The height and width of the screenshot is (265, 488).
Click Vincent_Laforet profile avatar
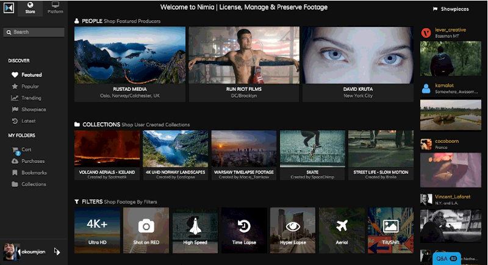coord(426,200)
